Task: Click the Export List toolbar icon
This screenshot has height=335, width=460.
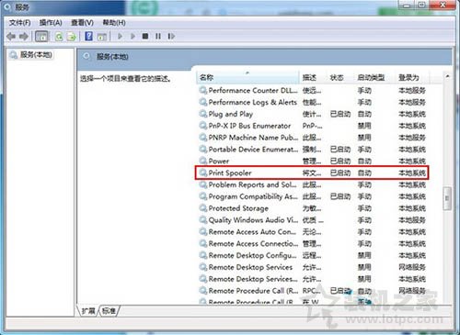Action: 72,37
